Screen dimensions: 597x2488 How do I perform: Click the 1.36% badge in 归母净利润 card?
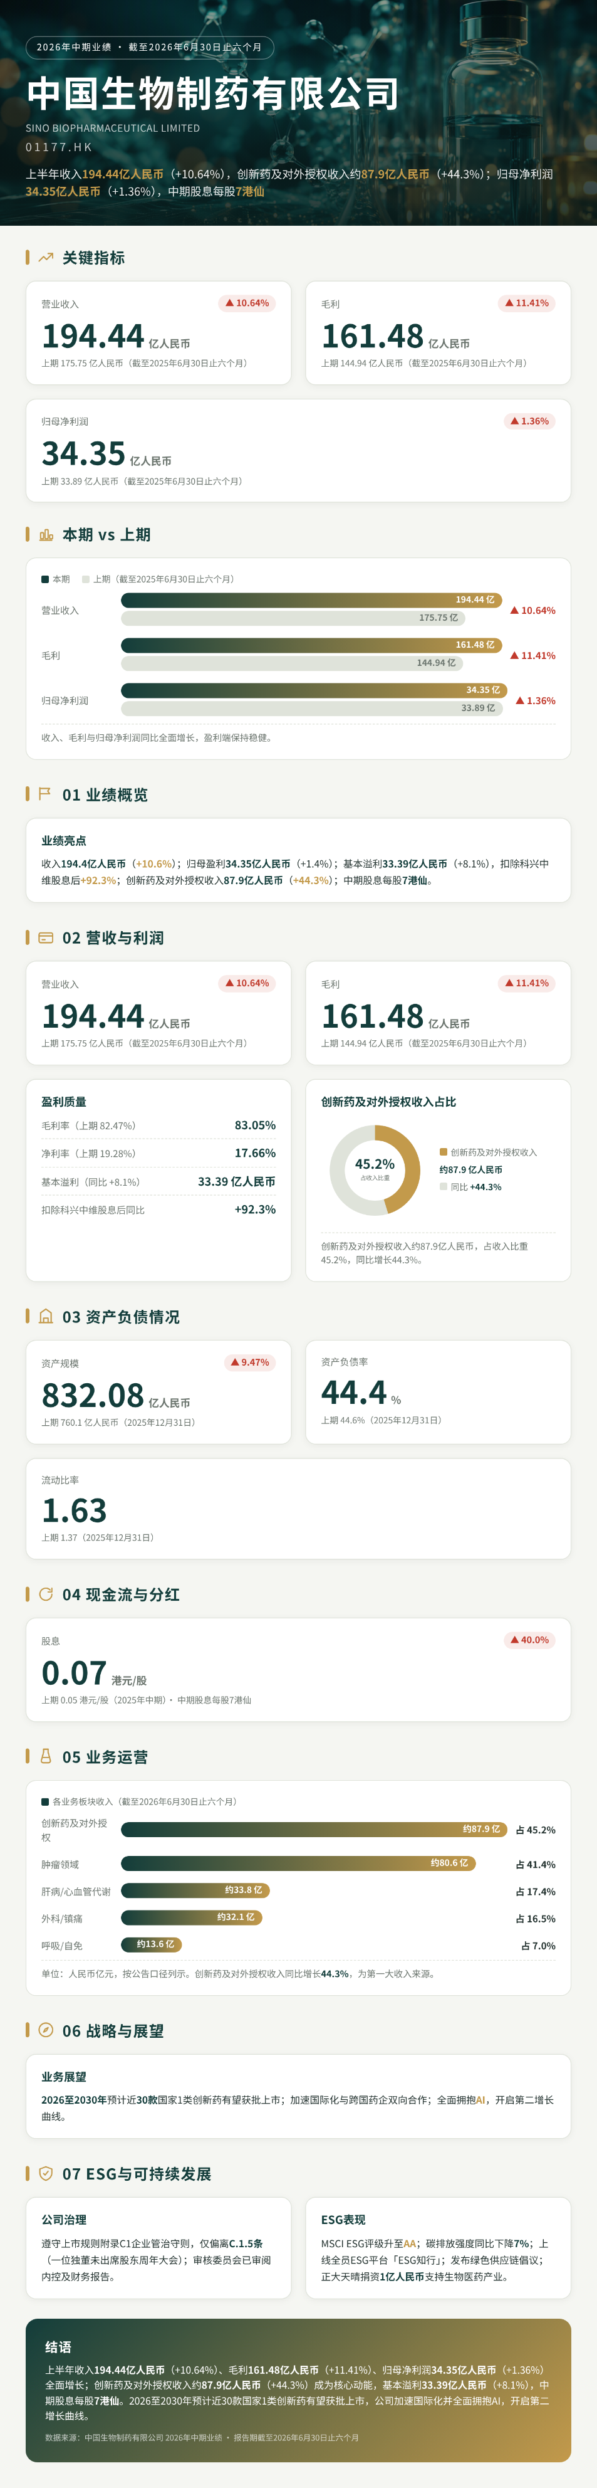coord(529,421)
